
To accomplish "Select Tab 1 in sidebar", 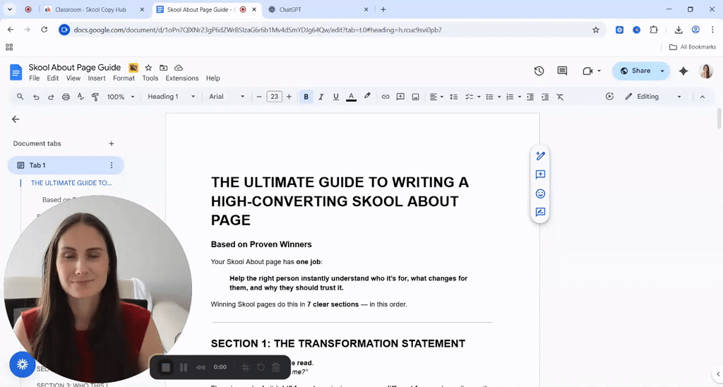I will click(66, 165).
